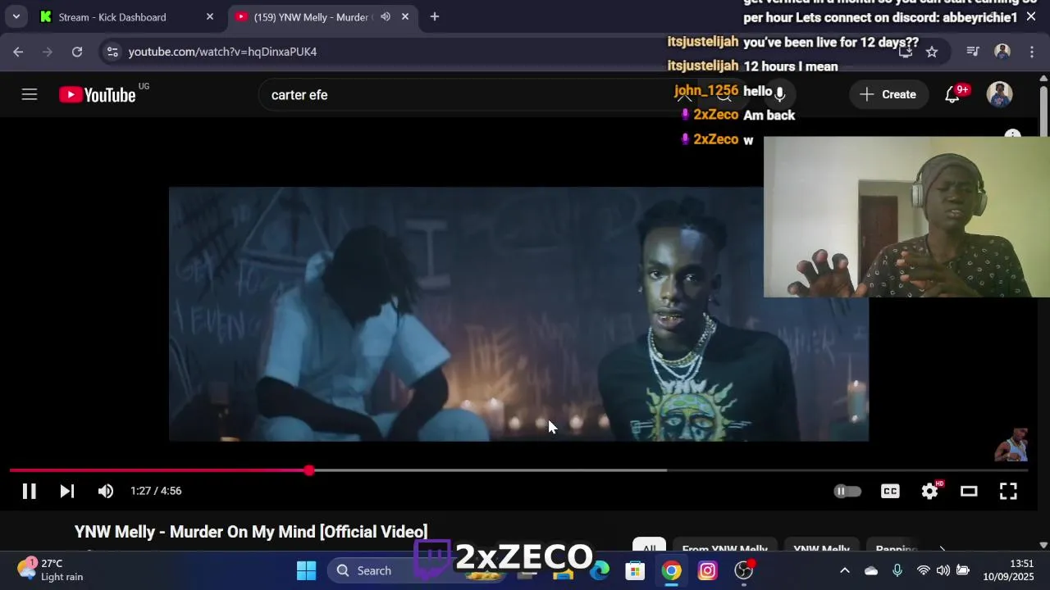The height and width of the screenshot is (590, 1050).
Task: Click the 1:27 / 4:56 time display
Action: (x=156, y=491)
